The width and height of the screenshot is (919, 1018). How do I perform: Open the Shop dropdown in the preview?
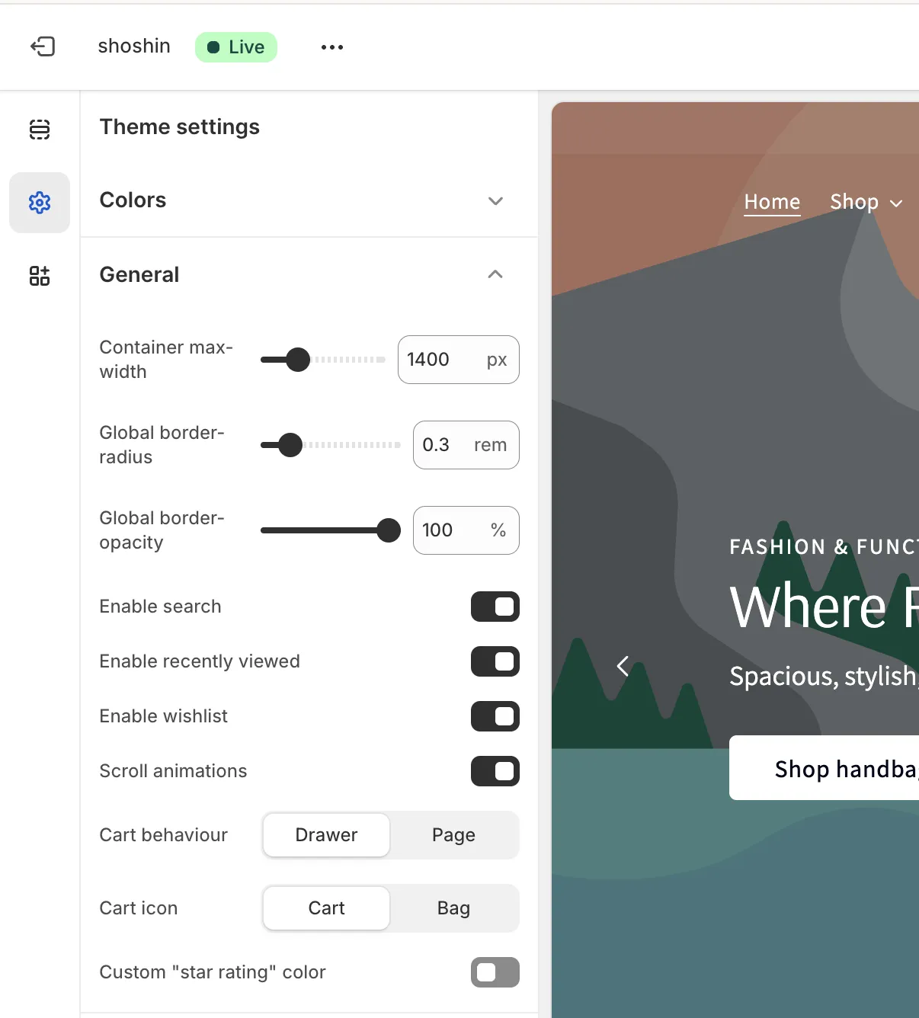tap(866, 202)
